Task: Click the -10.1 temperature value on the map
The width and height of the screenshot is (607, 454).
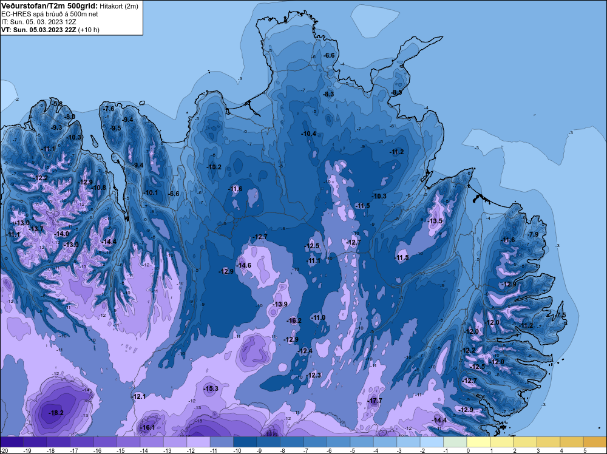Action: click(x=151, y=192)
